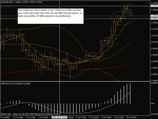
Task: Click the crosshair time label 2009.10.07 18:30
Action: (x=59, y=117)
